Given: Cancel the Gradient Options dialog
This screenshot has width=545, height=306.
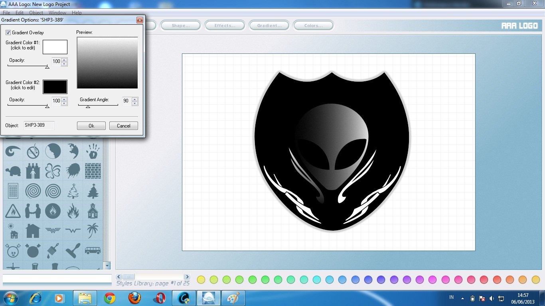Looking at the screenshot, I should [x=124, y=126].
